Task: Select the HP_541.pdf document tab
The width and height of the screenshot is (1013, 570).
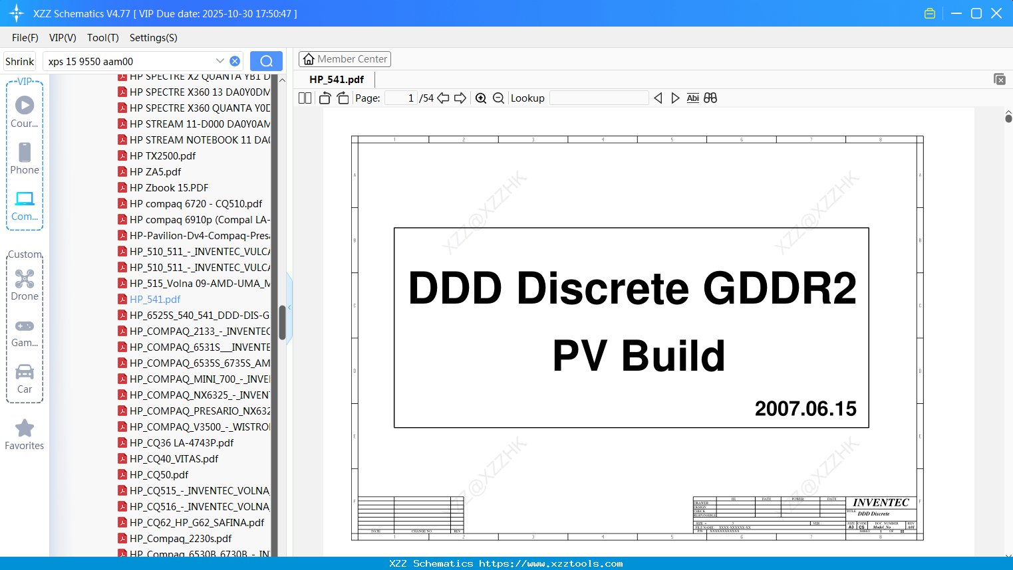Action: (337, 79)
